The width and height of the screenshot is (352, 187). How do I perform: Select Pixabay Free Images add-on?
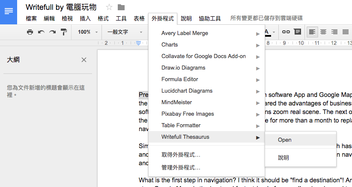(x=206, y=114)
